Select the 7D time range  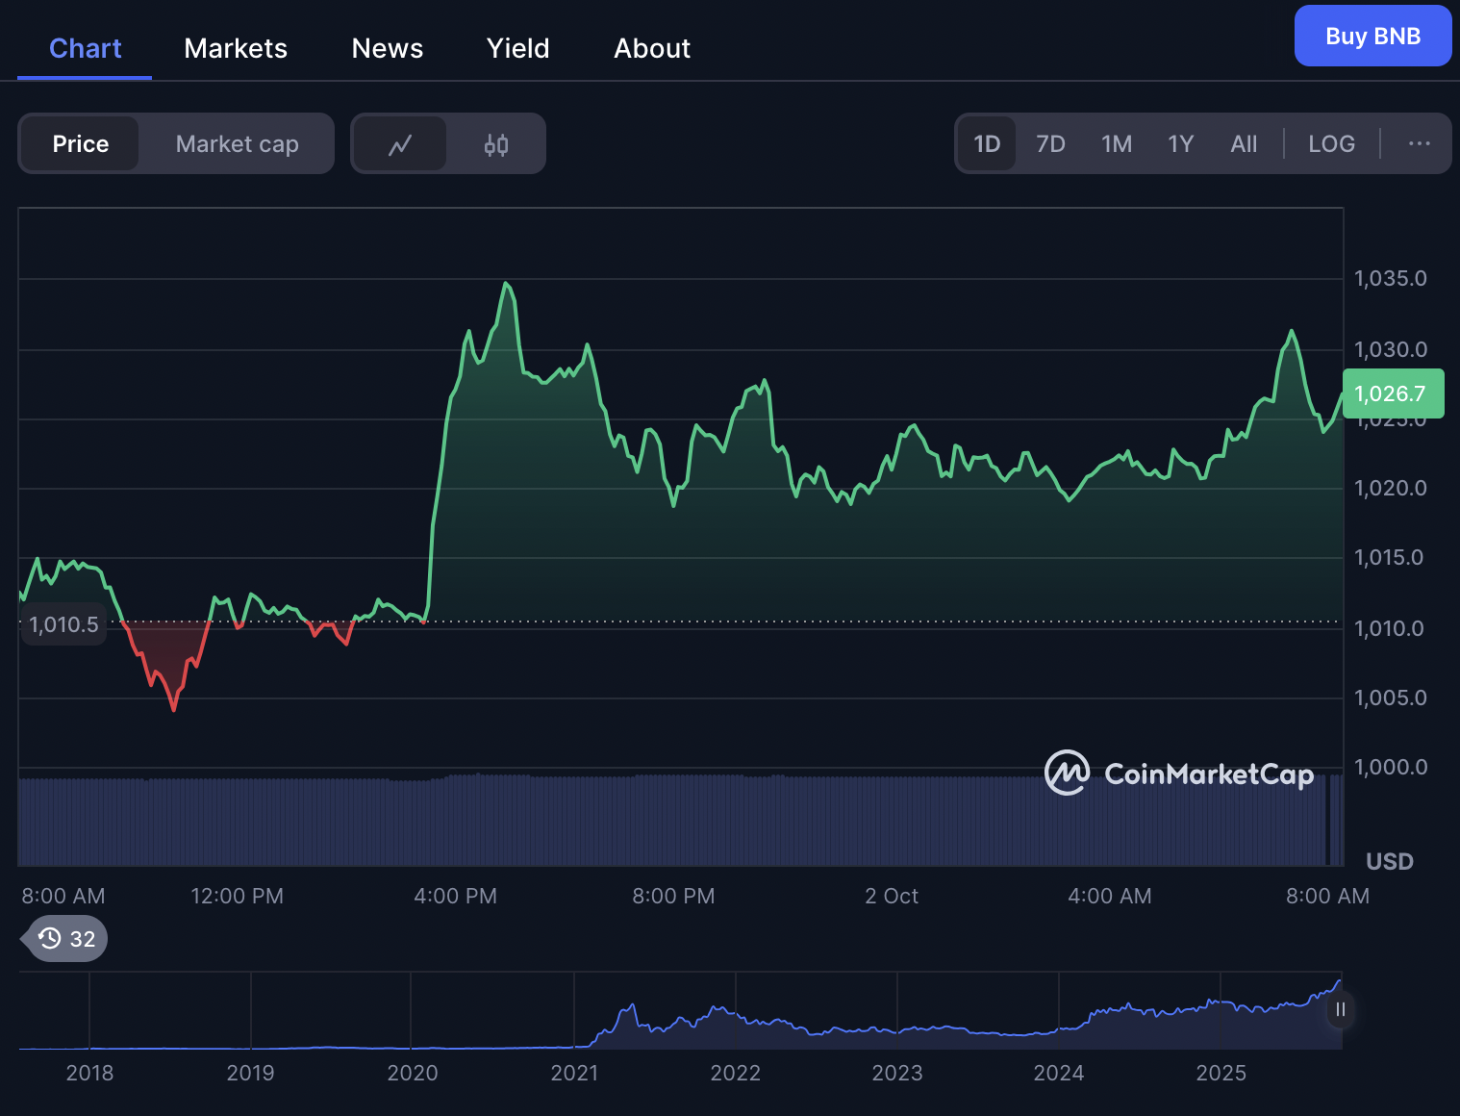pyautogui.click(x=1050, y=144)
